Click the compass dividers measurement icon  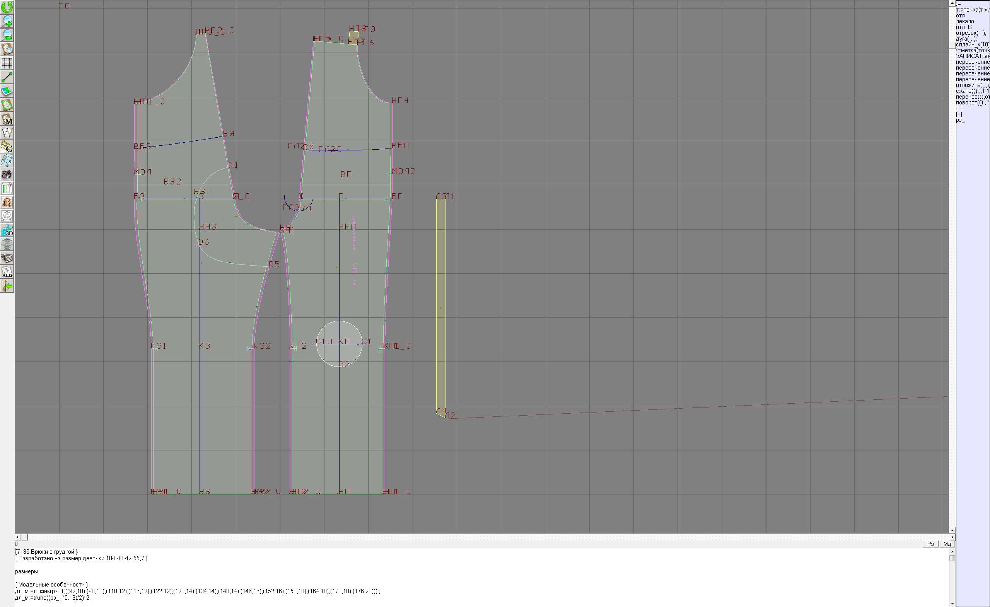tap(7, 133)
